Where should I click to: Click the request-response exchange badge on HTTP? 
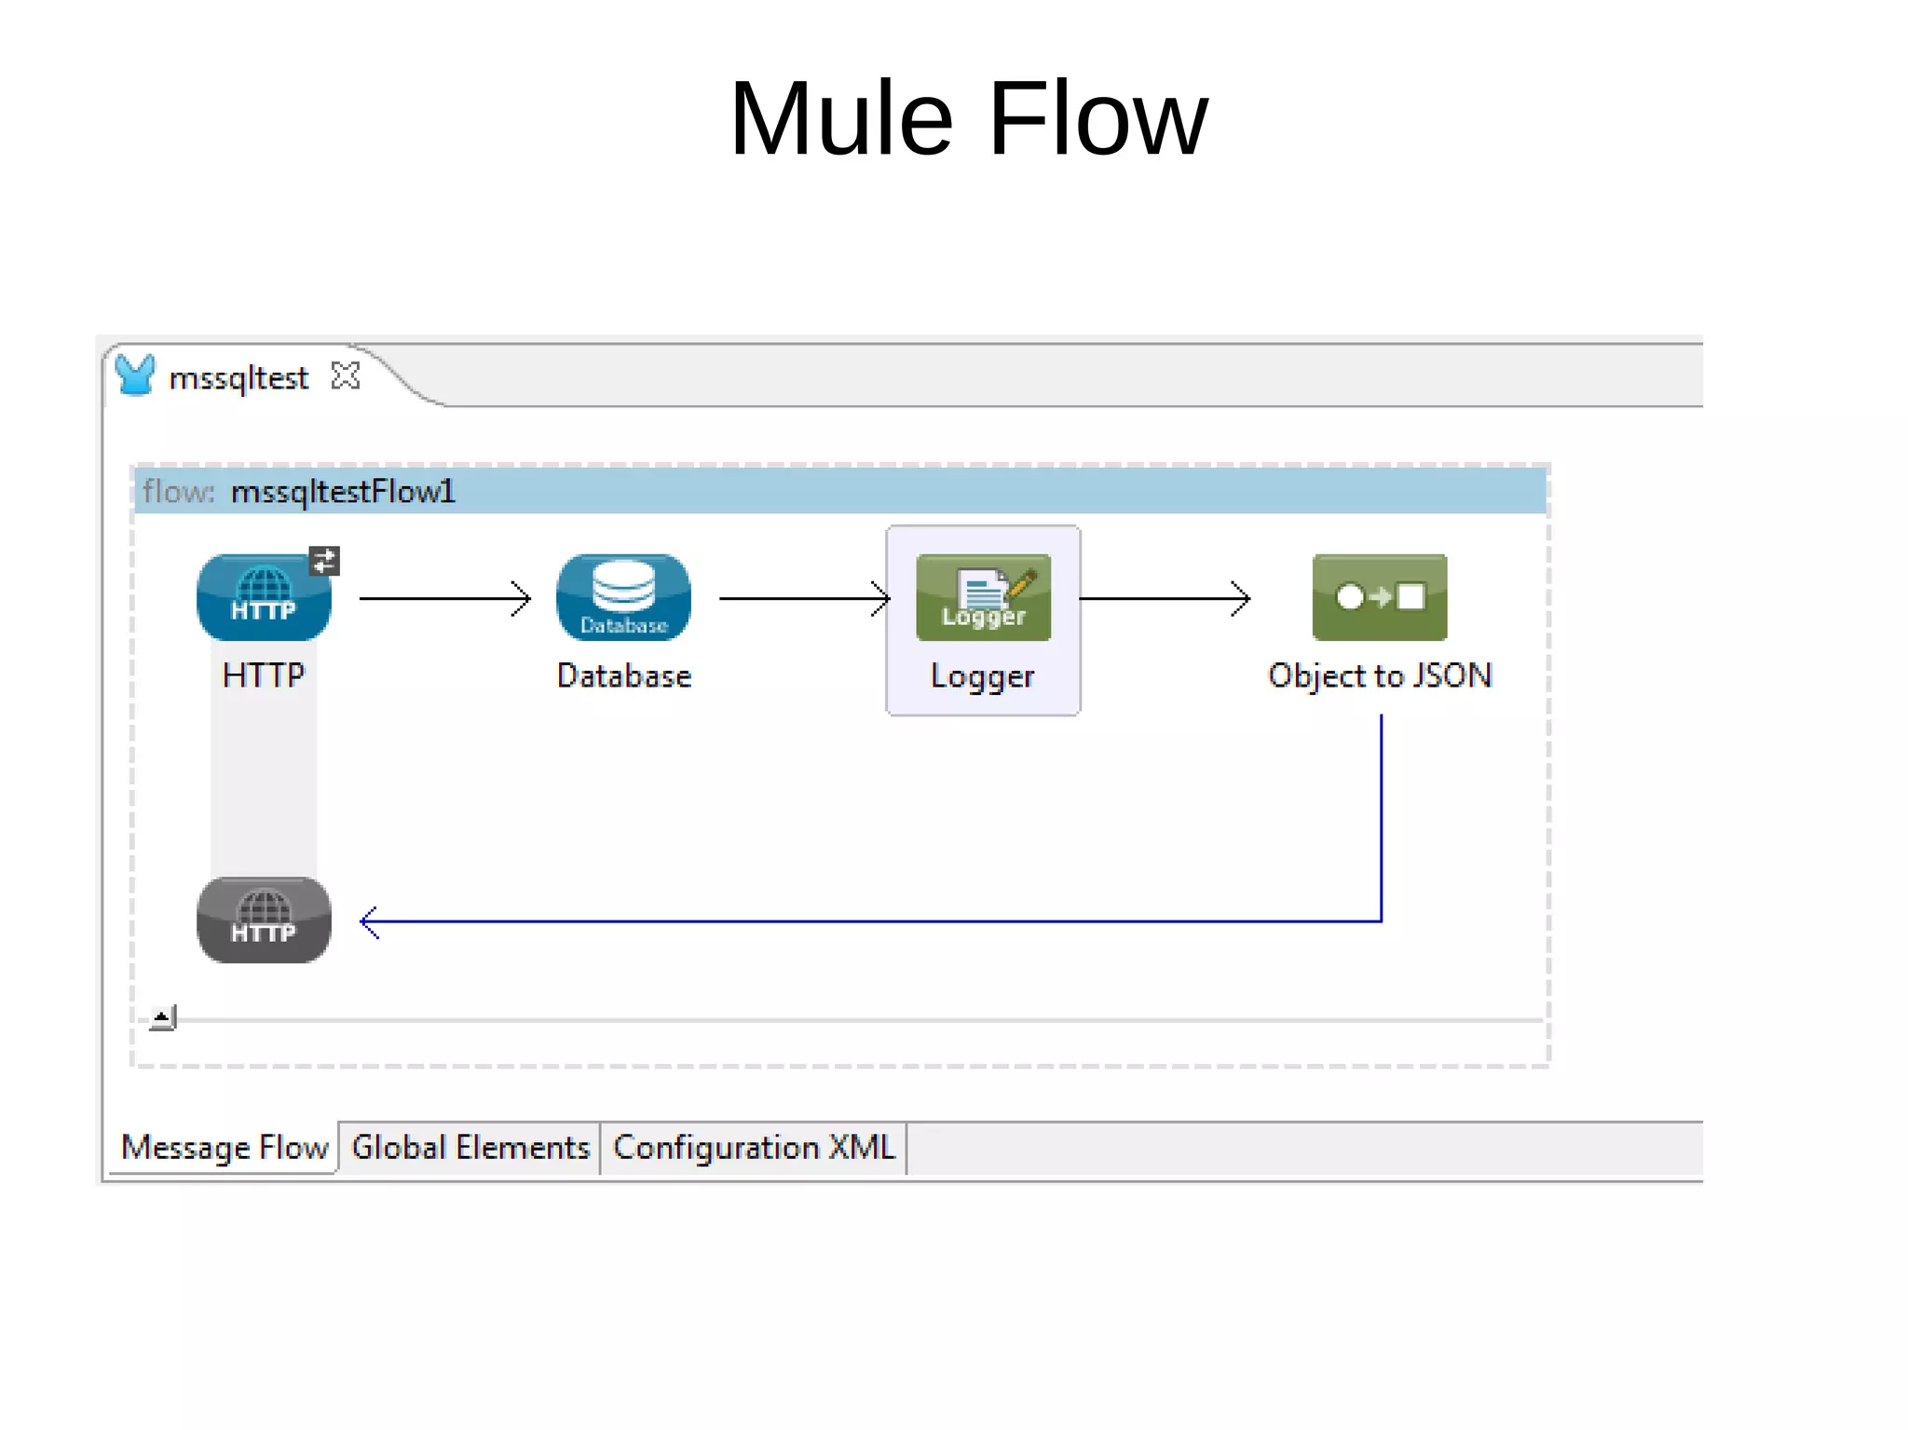[x=324, y=561]
